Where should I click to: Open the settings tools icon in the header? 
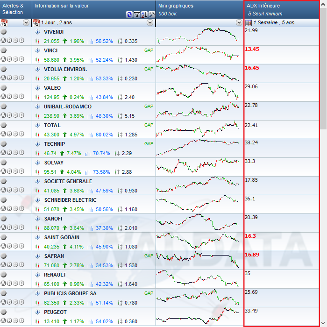(152, 14)
